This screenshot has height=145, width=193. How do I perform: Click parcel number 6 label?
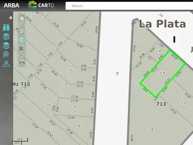(x=71, y=70)
